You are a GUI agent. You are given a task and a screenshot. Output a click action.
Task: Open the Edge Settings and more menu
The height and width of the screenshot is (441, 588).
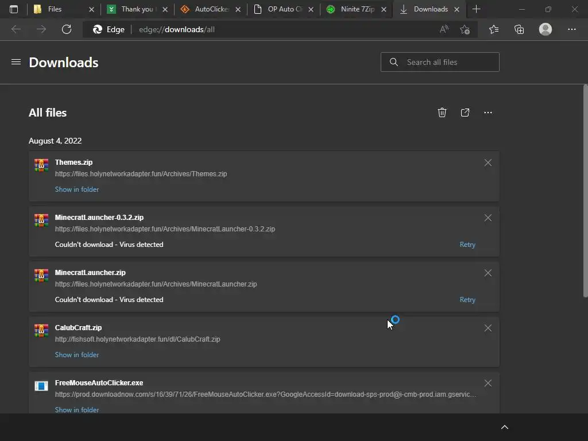572,29
